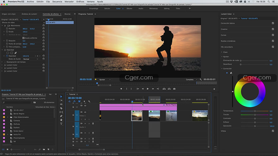Create ellipse opacity mask
The width and height of the screenshot is (278, 156).
pyautogui.click(x=8, y=53)
